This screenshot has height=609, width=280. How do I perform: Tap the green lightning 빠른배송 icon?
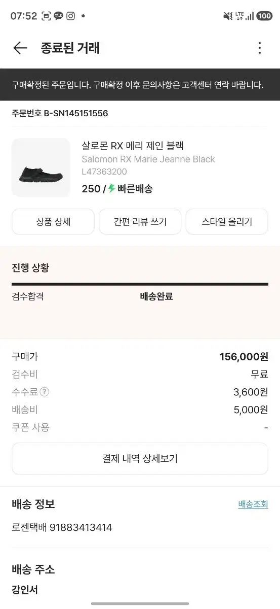tap(112, 189)
